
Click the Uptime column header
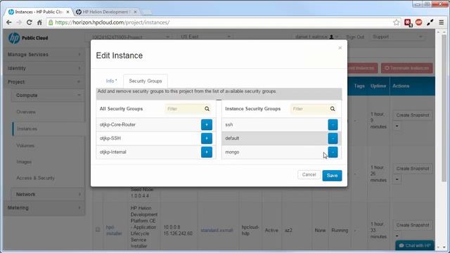tap(378, 86)
